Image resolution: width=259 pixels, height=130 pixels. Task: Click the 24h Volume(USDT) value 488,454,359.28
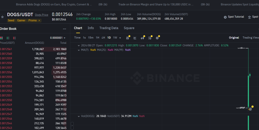click(174, 19)
